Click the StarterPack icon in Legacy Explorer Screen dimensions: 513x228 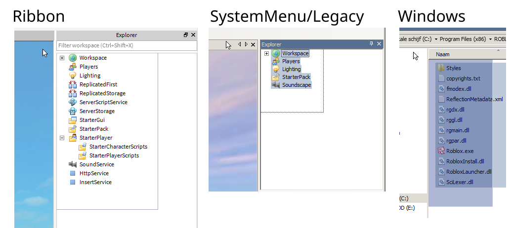276,77
